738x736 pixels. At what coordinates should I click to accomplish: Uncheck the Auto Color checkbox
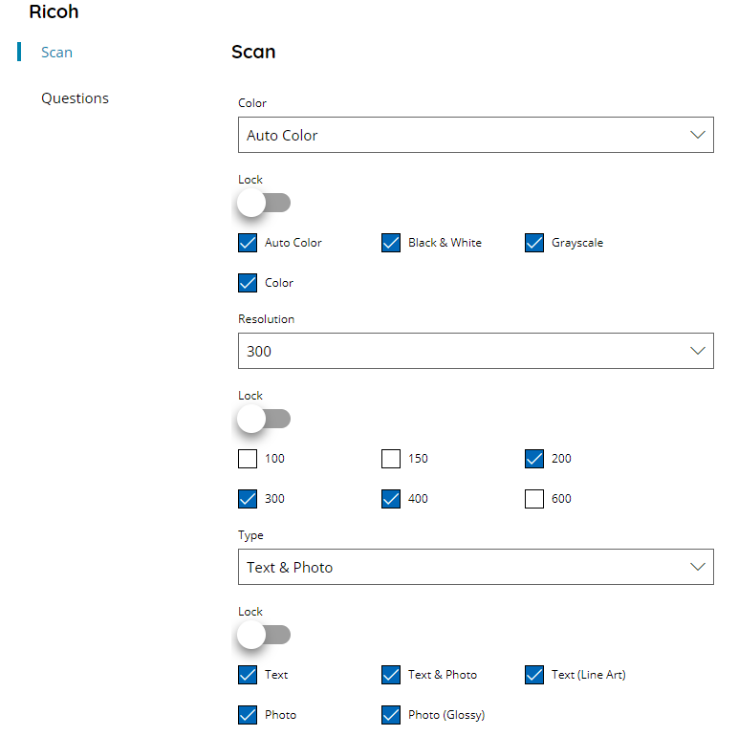248,243
